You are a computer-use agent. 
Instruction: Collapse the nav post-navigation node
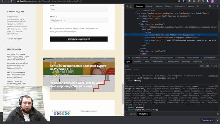coord(136,13)
